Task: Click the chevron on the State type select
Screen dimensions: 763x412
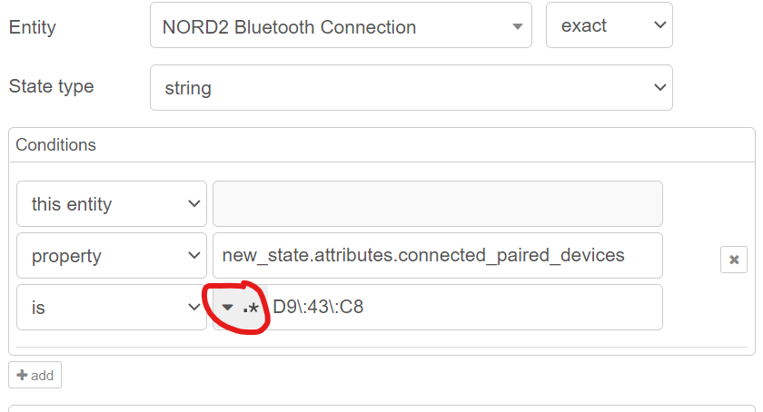Action: [659, 88]
